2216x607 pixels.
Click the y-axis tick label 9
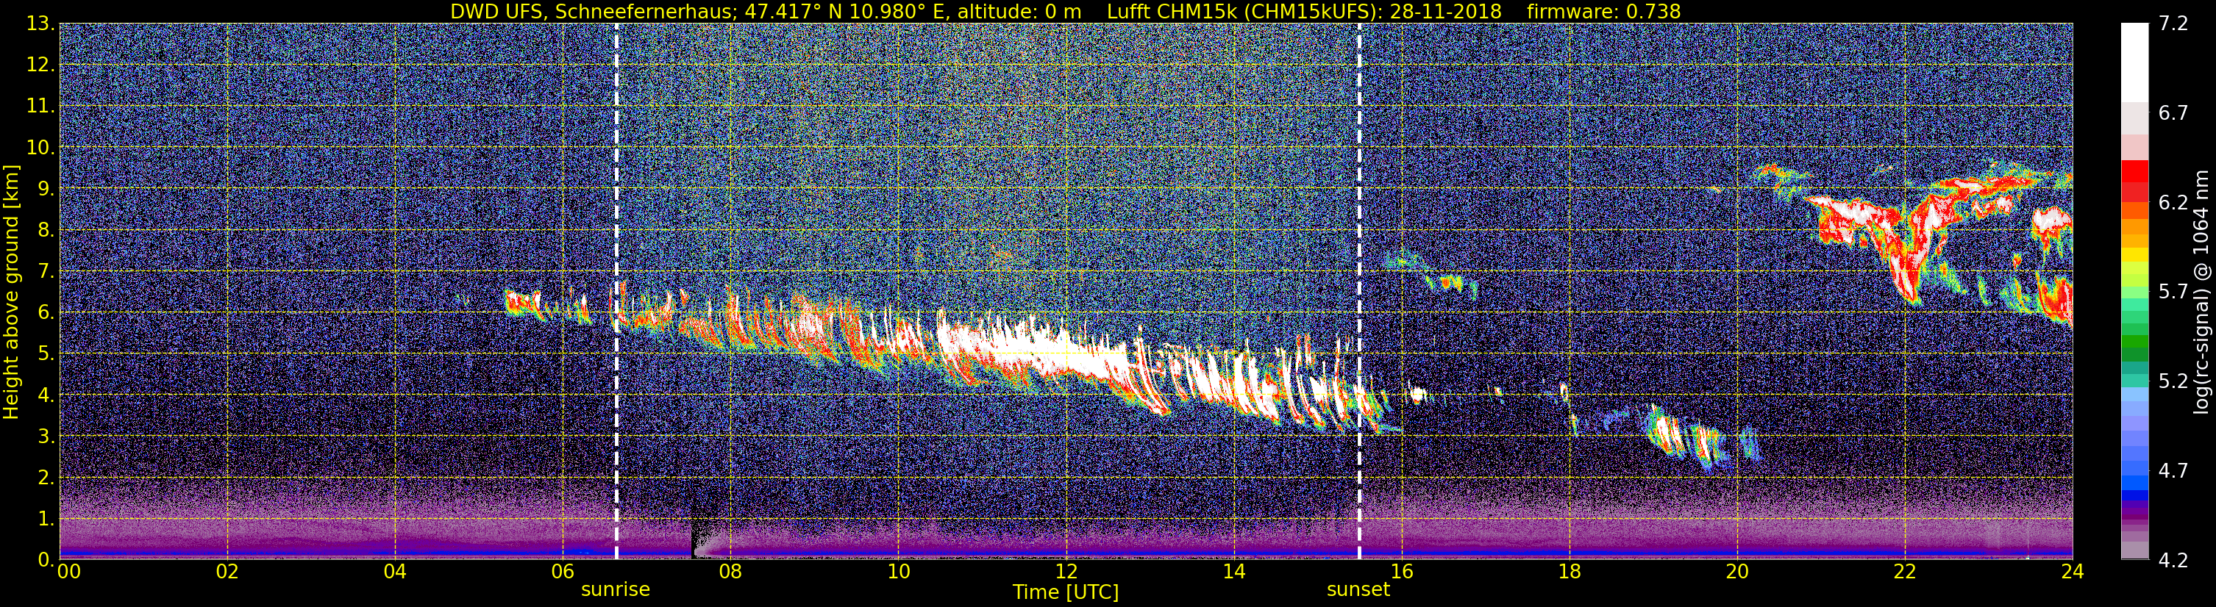(47, 189)
